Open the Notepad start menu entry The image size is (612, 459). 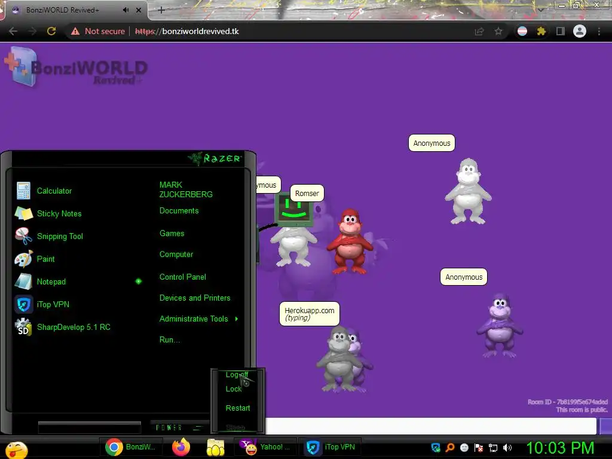[x=51, y=281]
